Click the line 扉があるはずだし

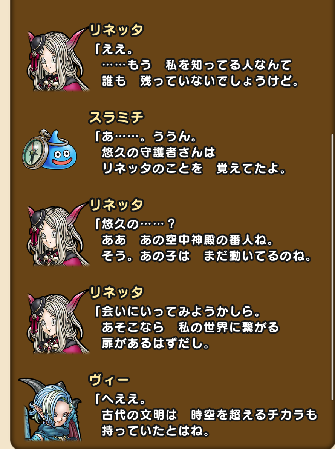pos(156,343)
